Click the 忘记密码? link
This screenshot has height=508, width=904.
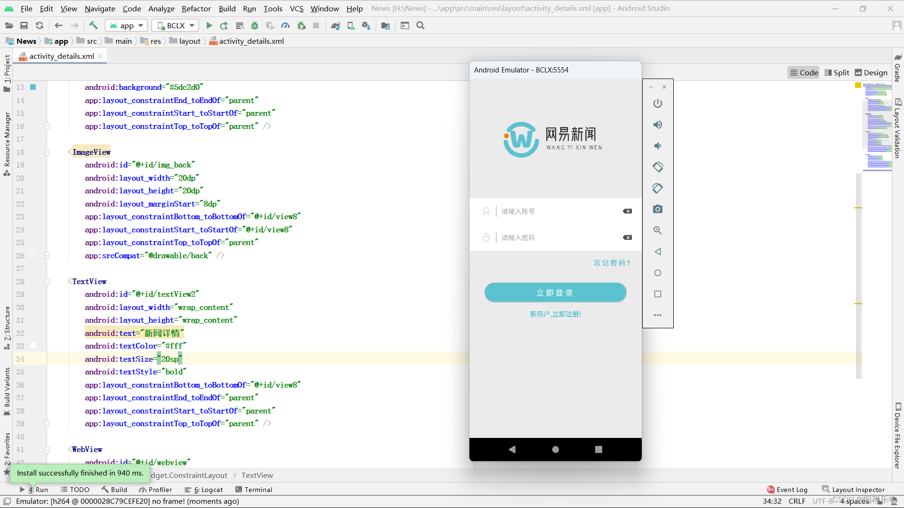[612, 262]
